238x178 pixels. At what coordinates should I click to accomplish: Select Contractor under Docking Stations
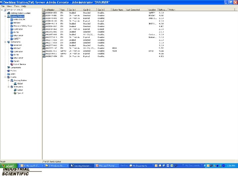coord(18,29)
